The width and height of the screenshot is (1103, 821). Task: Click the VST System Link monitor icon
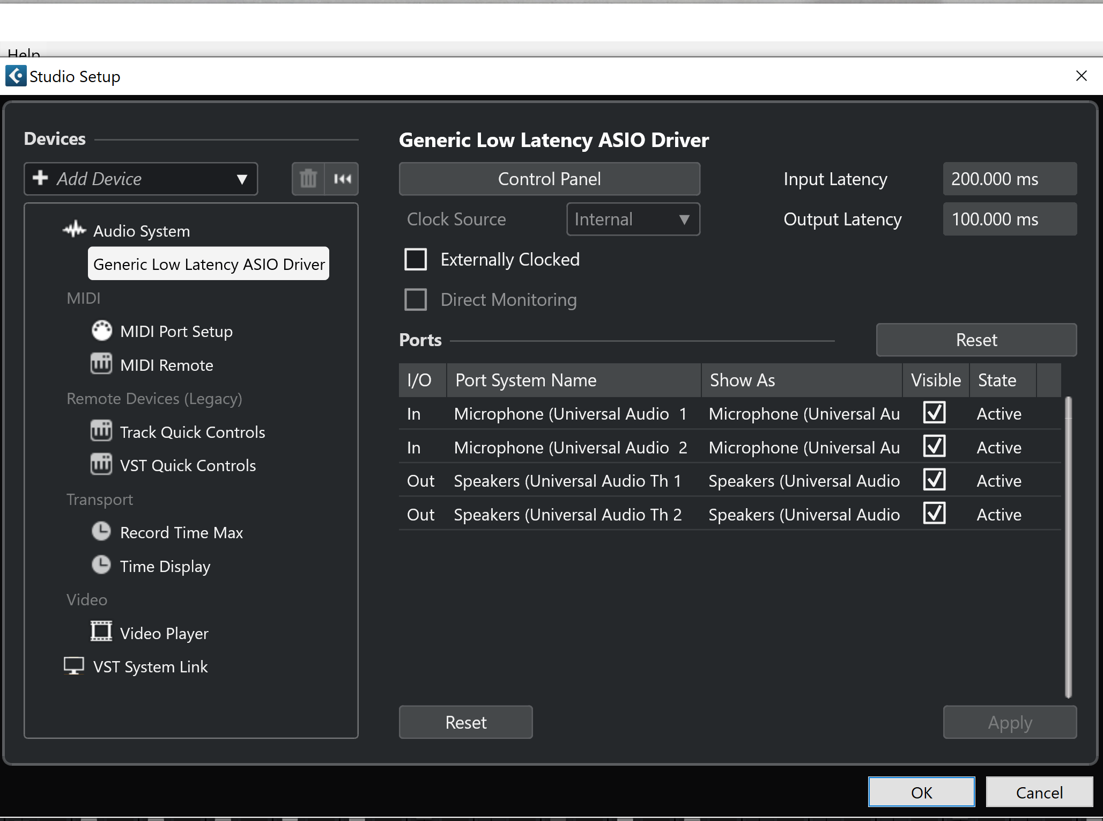[74, 666]
